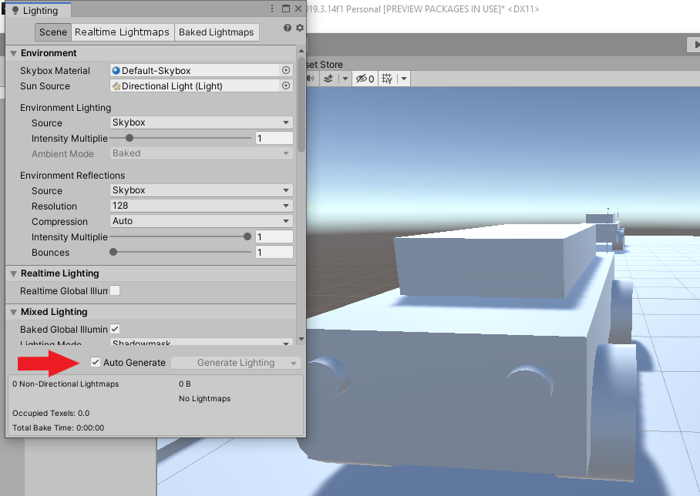Select the Realtime Lightmaps tab
Screen dimensions: 700x496
(121, 32)
